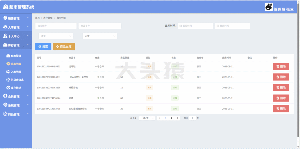300x149 pixels.
Task: Click the 销售管理 sidebar icon
Action: click(6, 18)
